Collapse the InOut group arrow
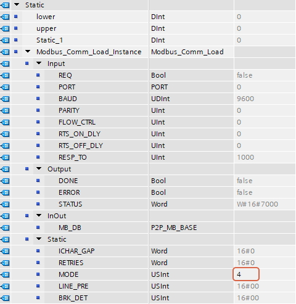This screenshot has width=296, height=304. pos(39,215)
